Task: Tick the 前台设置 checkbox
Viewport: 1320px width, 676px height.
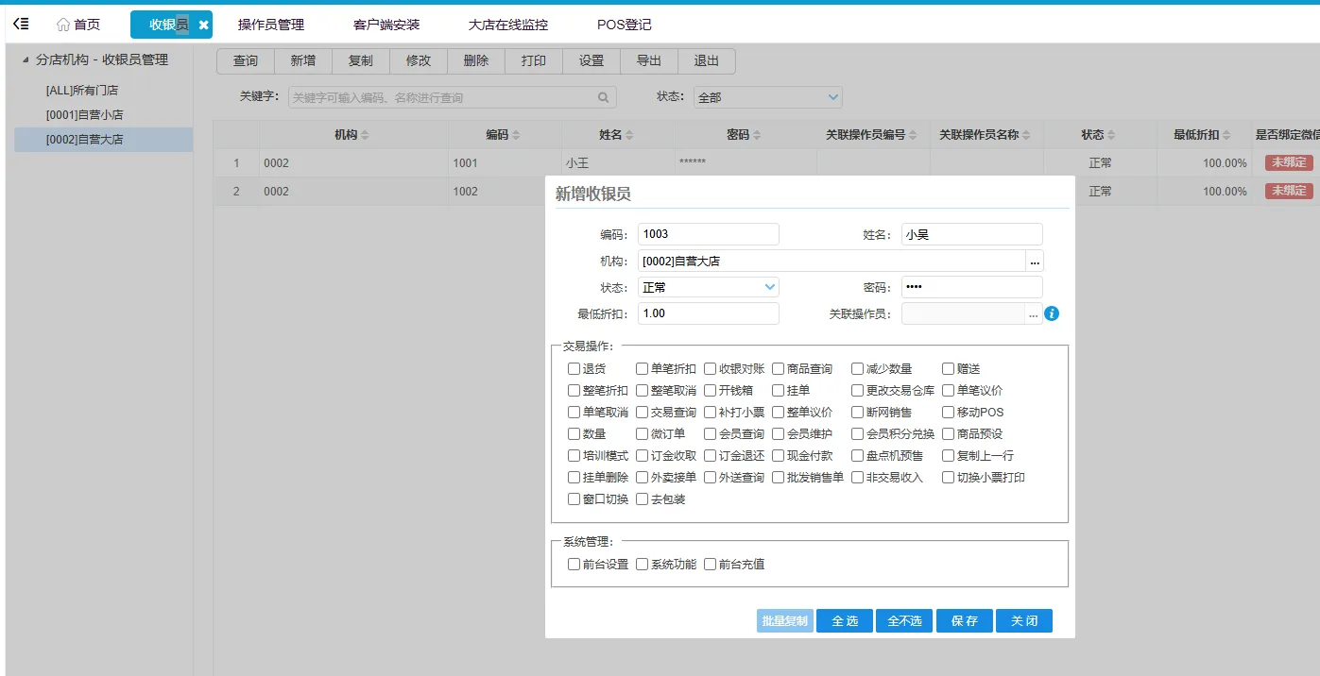Action: click(574, 565)
